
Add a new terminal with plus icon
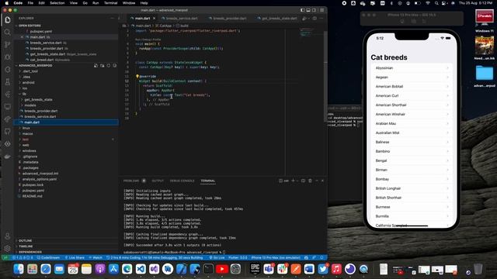tap(293, 181)
